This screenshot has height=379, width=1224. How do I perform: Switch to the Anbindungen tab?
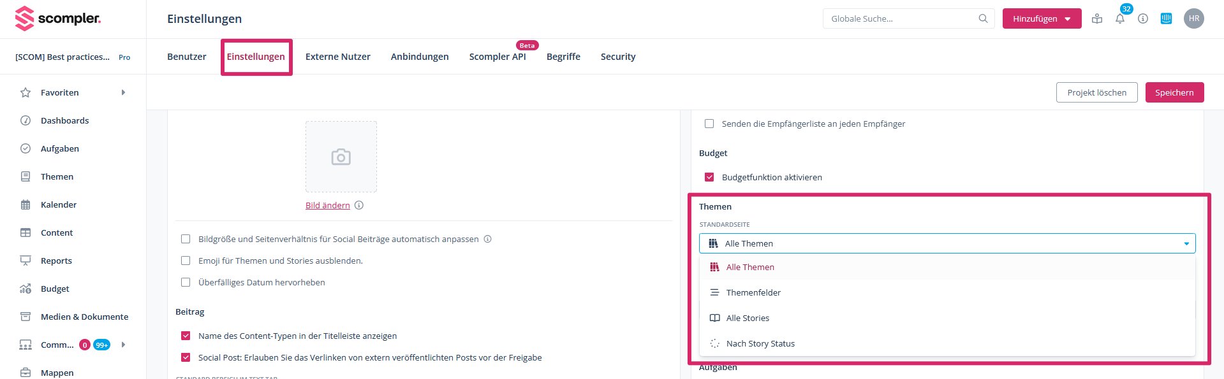point(419,57)
